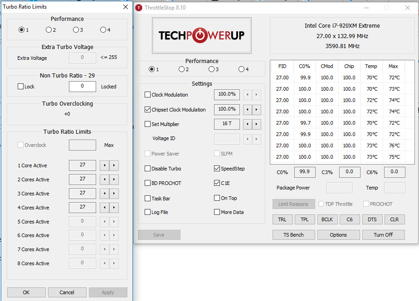
Task: Click the Chipset Clock Modulation 100.0% field
Action: coord(227,110)
